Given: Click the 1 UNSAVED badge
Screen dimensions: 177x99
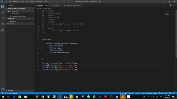Looking at the screenshot, I should (21, 9).
